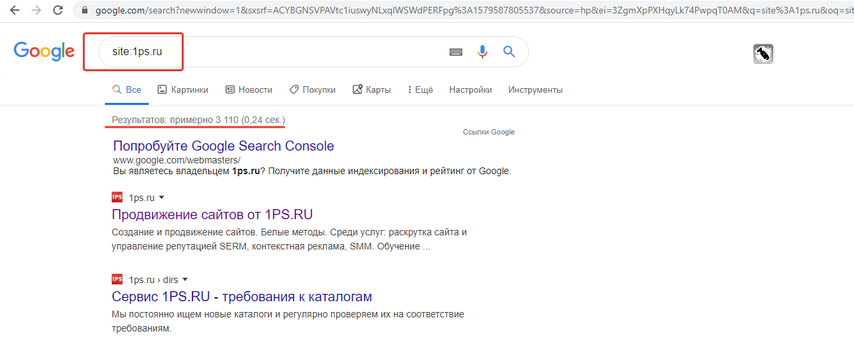Click the 1ps.ru breadcrumb of first result

click(x=141, y=197)
